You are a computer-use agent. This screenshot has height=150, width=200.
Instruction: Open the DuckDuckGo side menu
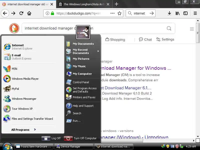[x=192, y=29]
